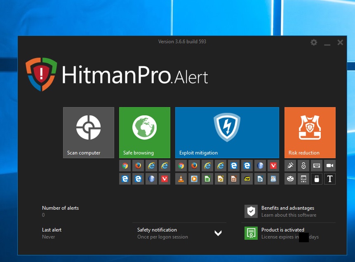This screenshot has height=262, width=355.
Task: Click the 'Never' last alert value
Action: pos(49,236)
